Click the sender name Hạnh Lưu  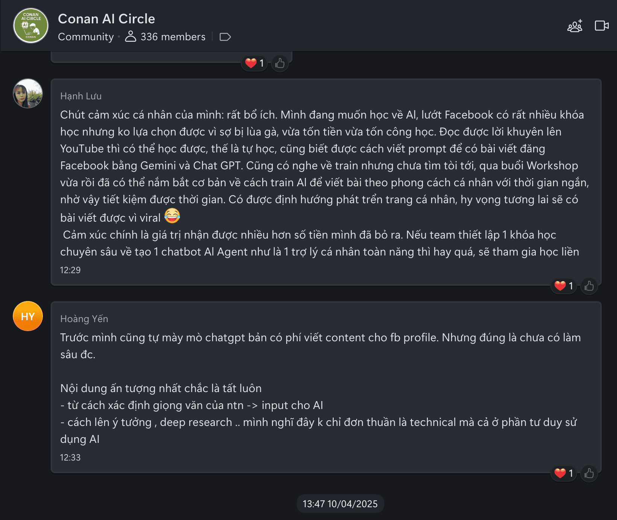(81, 96)
